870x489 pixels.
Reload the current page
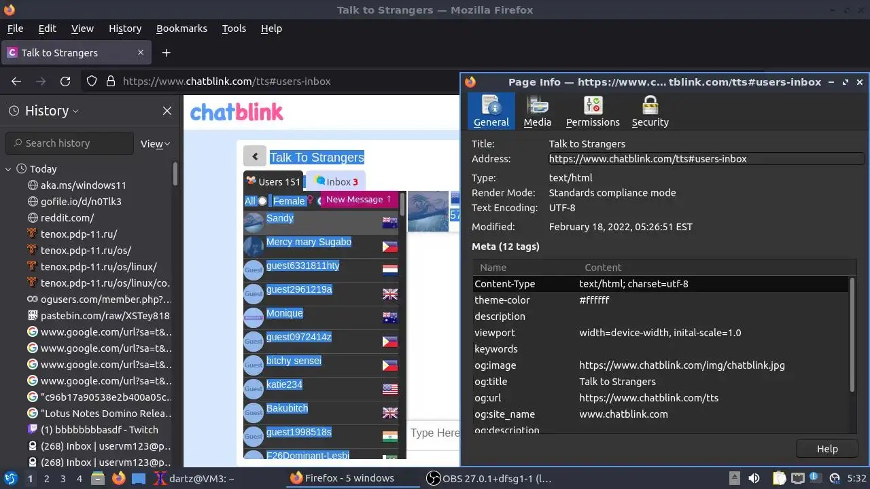(65, 81)
